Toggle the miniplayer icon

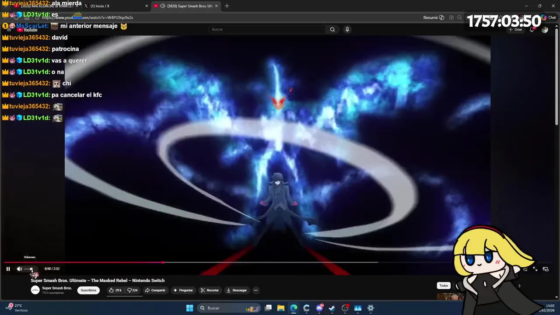(546, 269)
